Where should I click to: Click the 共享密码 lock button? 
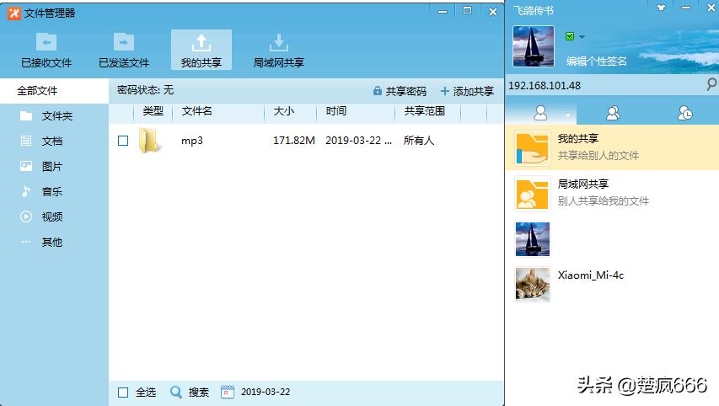coord(400,91)
